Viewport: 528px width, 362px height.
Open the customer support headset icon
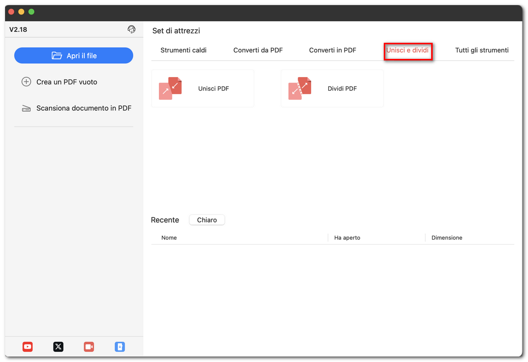pos(132,29)
